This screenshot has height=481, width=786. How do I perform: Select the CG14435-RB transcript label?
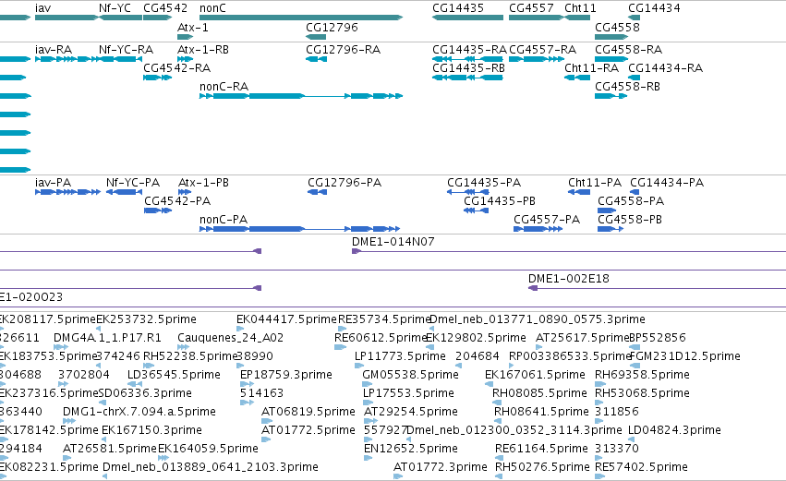[x=468, y=68]
